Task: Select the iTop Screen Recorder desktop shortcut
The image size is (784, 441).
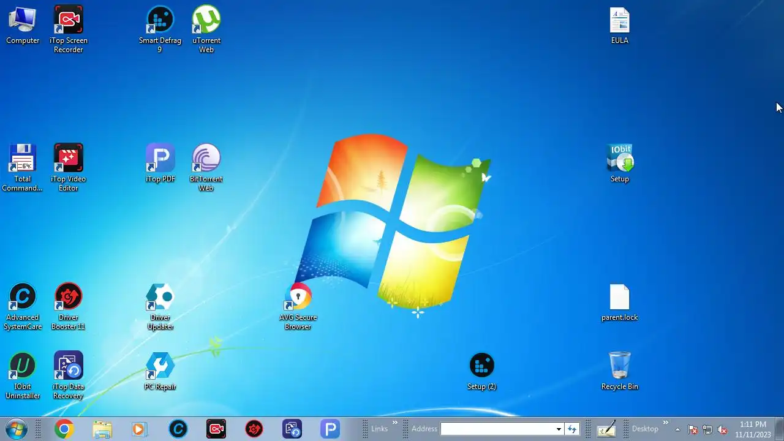Action: click(x=69, y=29)
